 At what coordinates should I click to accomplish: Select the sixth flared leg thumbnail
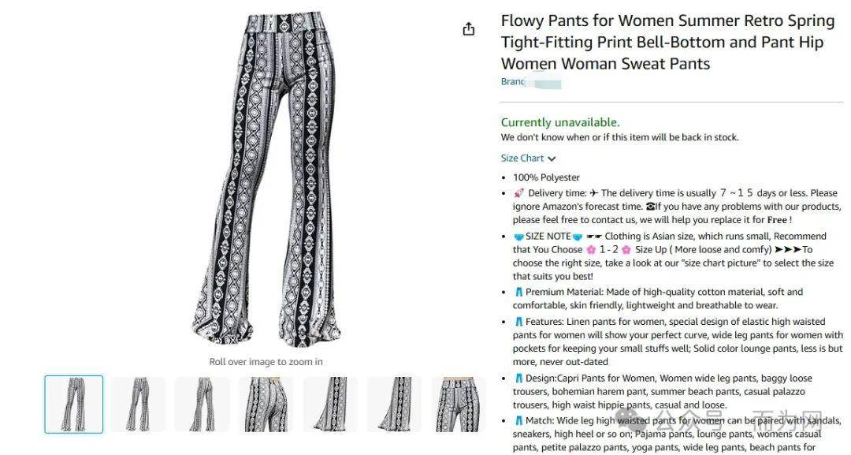tap(394, 405)
